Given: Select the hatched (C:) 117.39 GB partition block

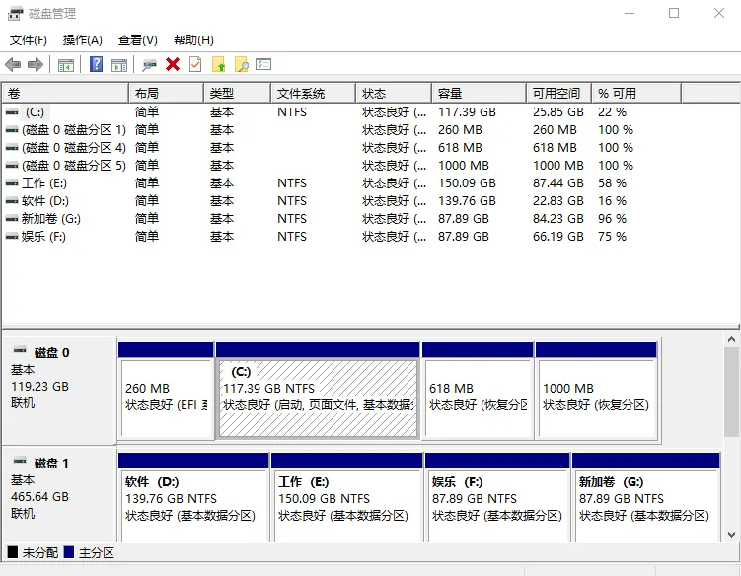Looking at the screenshot, I should click(318, 391).
